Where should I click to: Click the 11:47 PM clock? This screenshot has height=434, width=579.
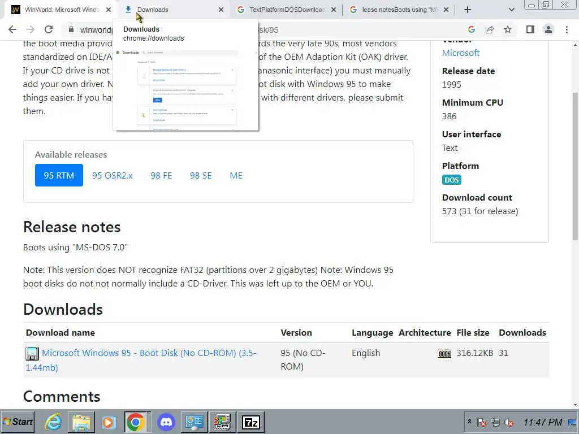pos(542,422)
